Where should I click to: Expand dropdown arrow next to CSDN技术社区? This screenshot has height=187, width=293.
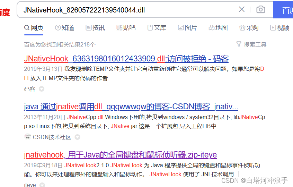(77, 137)
